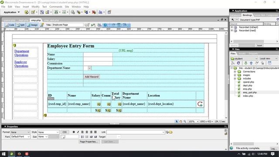Open the Dreamweaver app in the taskbar
Screen dimensions: 279x157
pos(12,154)
